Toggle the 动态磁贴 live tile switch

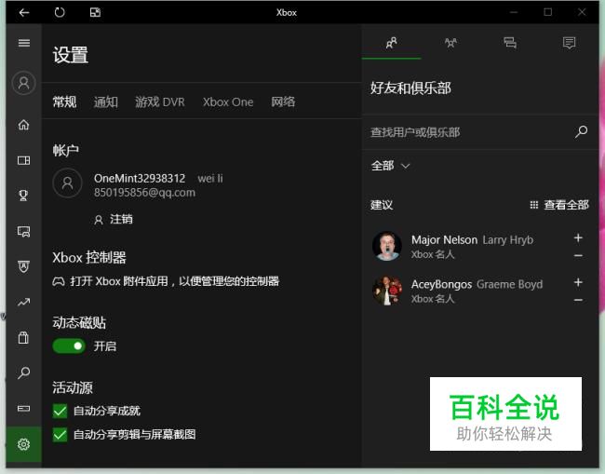pyautogui.click(x=69, y=345)
